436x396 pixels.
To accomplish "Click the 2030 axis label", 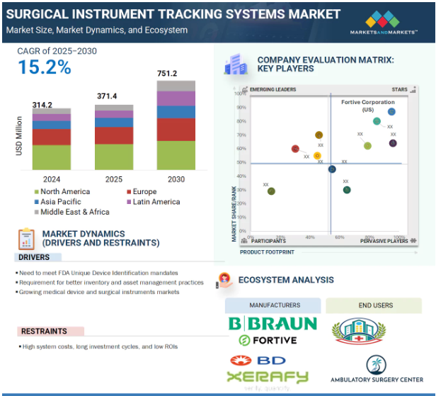I will pos(176,179).
